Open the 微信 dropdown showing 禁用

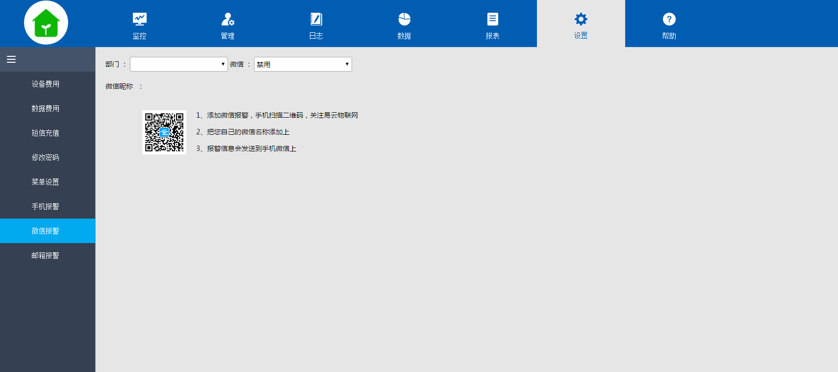pyautogui.click(x=303, y=64)
